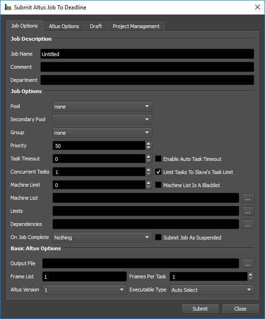
Task: Open the Executable Type dropdown
Action: (x=212, y=290)
